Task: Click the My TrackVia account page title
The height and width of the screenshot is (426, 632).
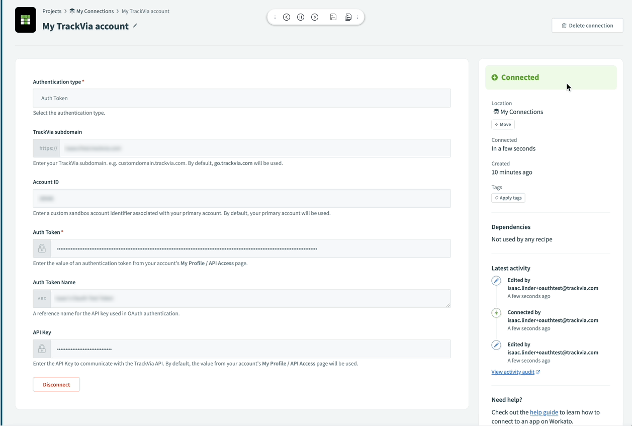Action: point(85,26)
